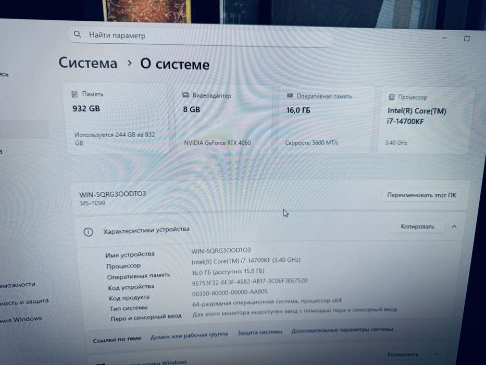Click the info icon beside Характеристики устройства
The width and height of the screenshot is (486, 365).
pos(89,232)
